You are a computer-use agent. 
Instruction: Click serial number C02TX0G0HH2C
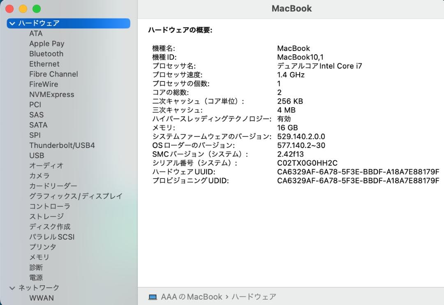(307, 163)
